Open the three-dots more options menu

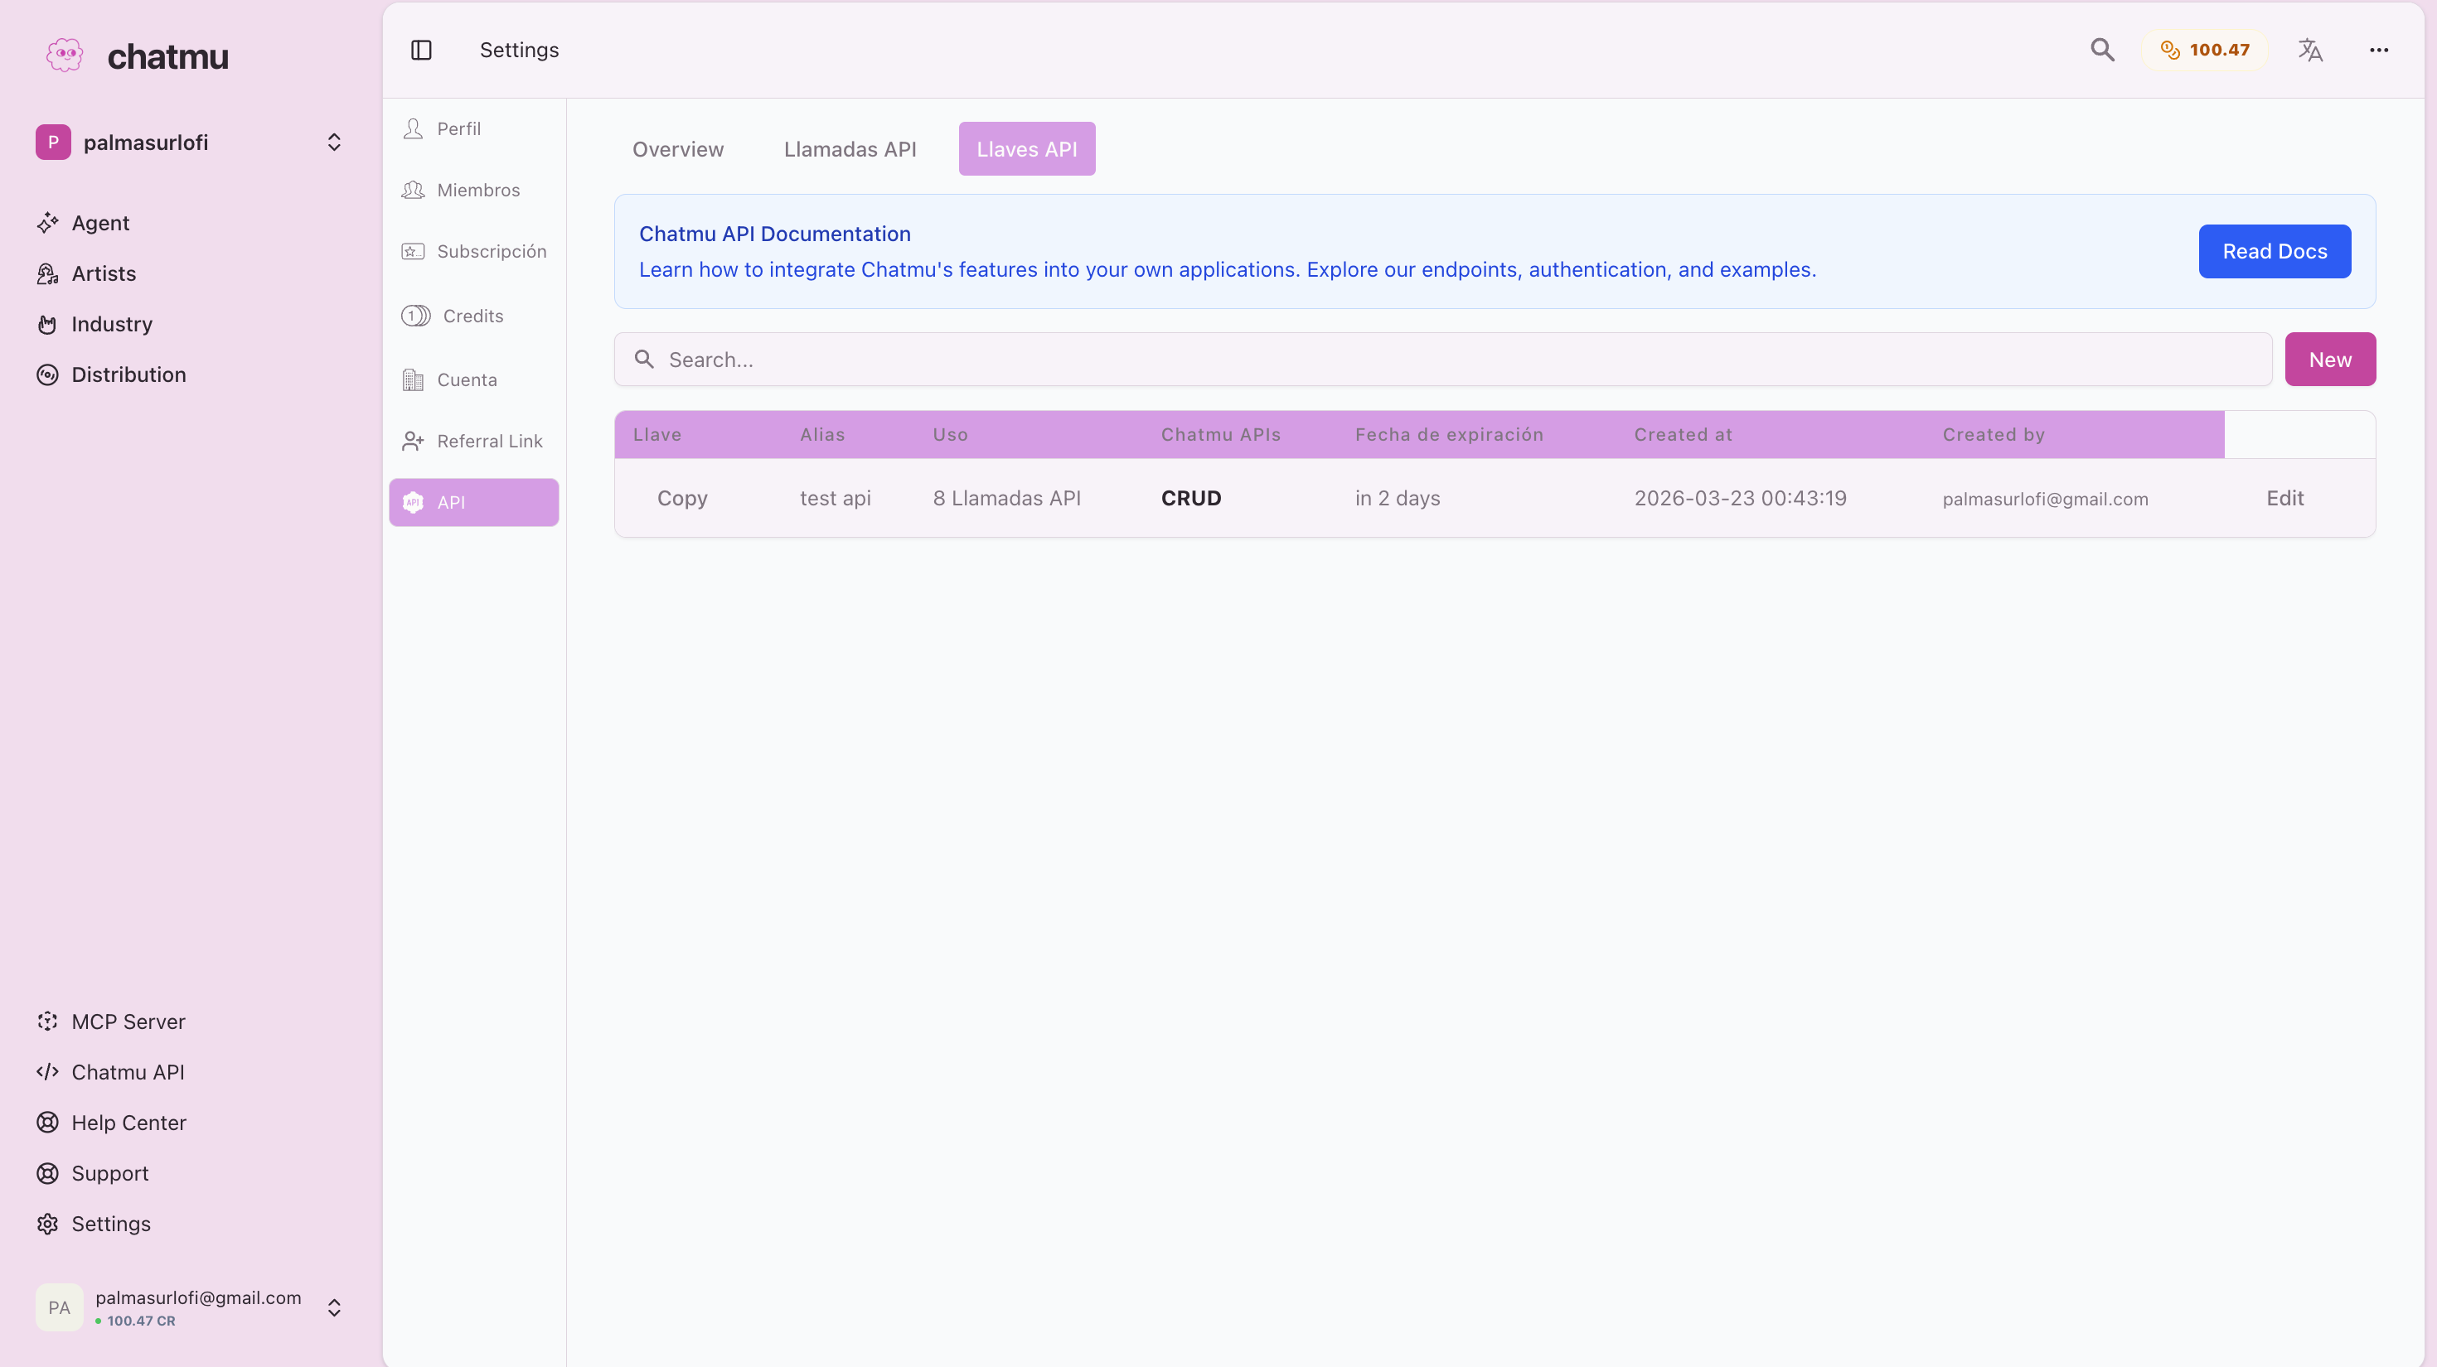[2378, 50]
